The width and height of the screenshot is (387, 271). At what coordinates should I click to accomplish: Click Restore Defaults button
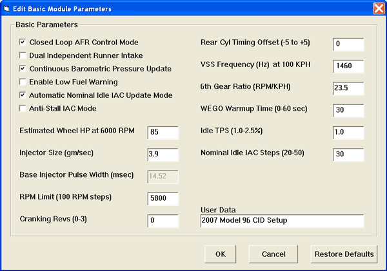tap(344, 254)
